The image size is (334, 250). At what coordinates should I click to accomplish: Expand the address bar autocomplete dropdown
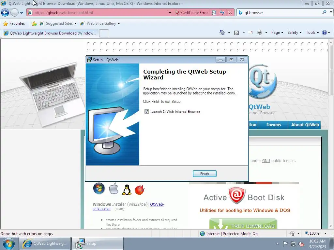[170, 13]
